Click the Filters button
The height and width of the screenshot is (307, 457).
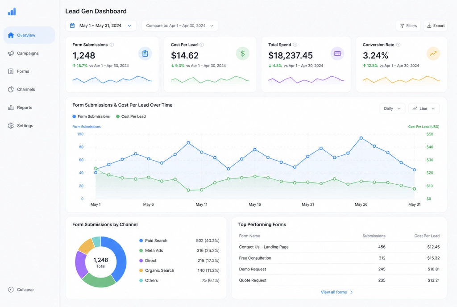coord(408,25)
